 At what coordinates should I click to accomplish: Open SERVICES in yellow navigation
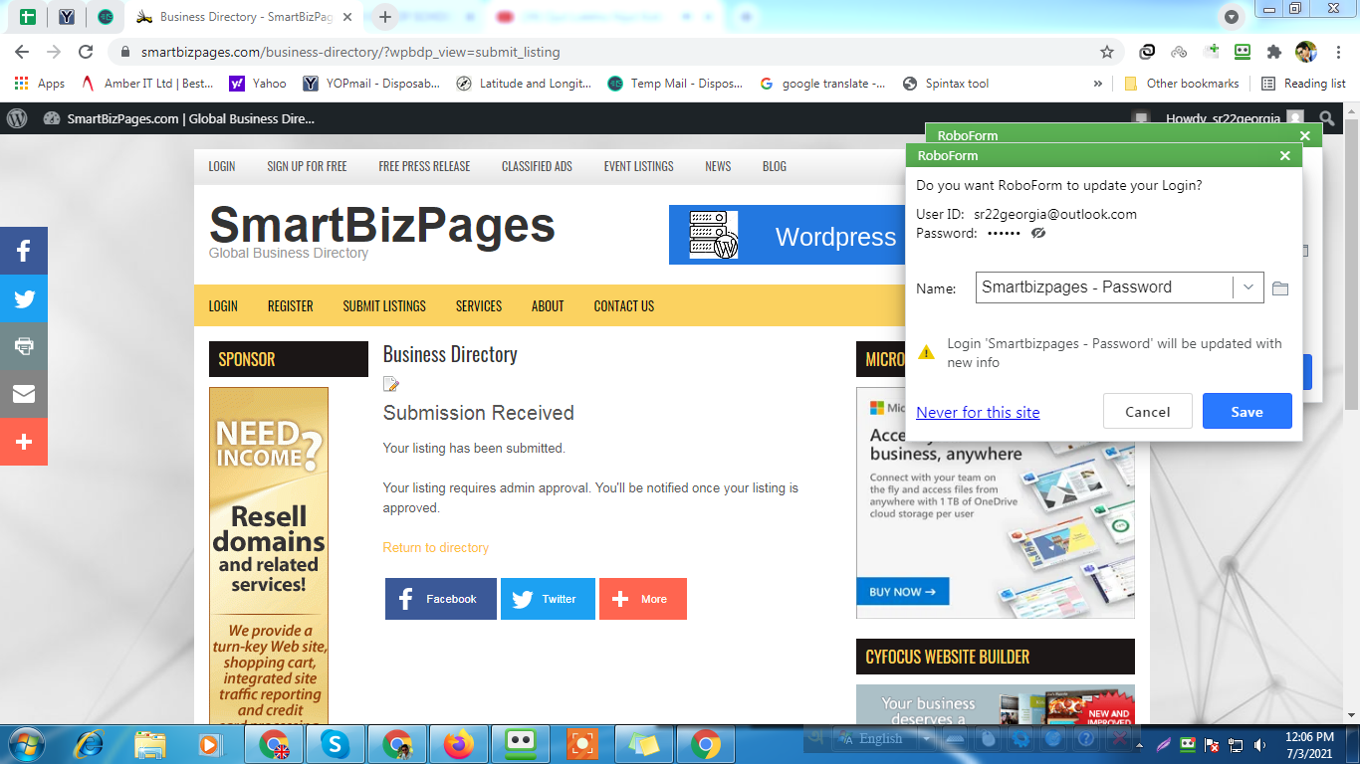coord(479,305)
